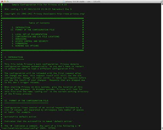Click '6. WINDOWS GUI OPTIONS' entry
The width and height of the screenshot is (163, 130).
(x=25, y=46)
